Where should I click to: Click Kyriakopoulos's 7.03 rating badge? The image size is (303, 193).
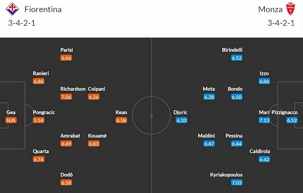tap(237, 182)
